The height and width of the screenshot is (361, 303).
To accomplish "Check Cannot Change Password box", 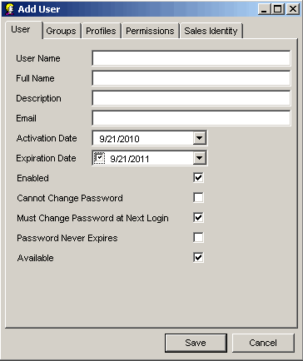I will 198,198.
